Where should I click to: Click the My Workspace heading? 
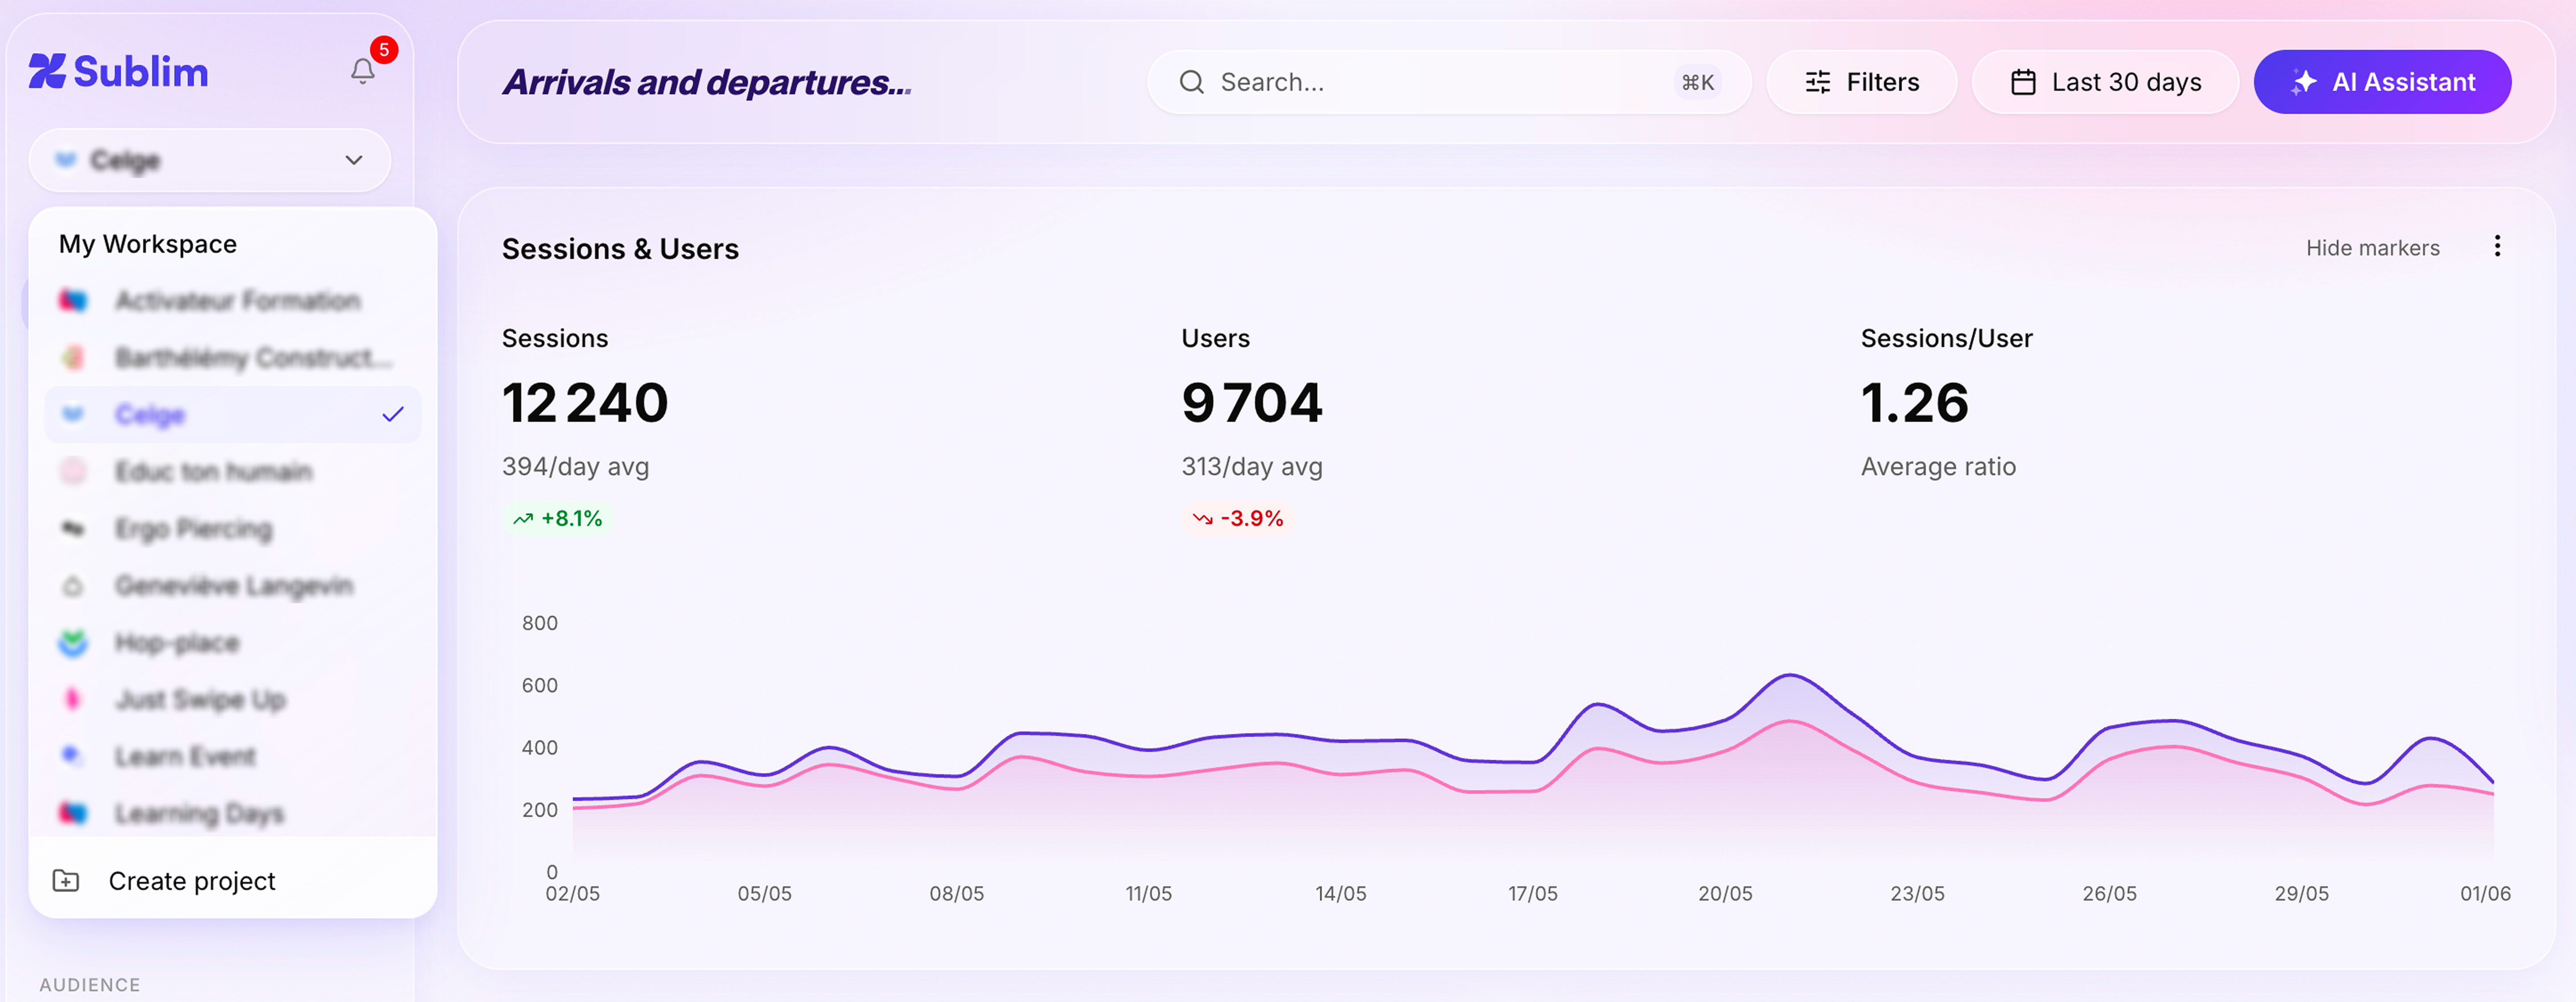pyautogui.click(x=148, y=244)
